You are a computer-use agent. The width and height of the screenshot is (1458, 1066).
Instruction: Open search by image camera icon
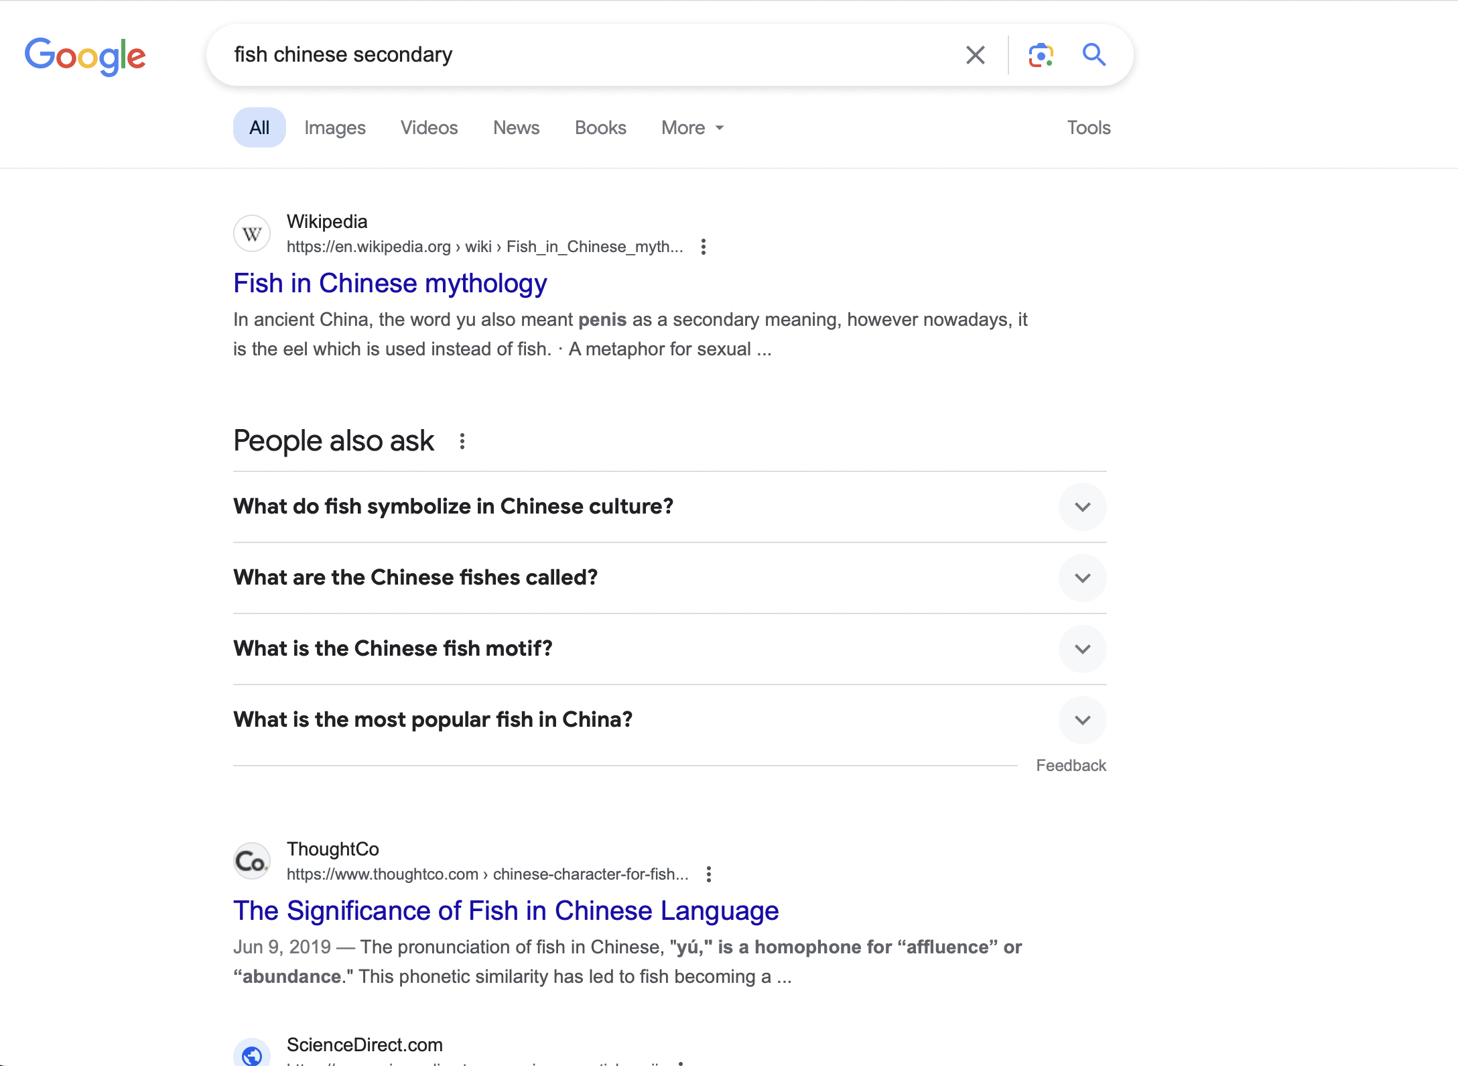pyautogui.click(x=1041, y=55)
